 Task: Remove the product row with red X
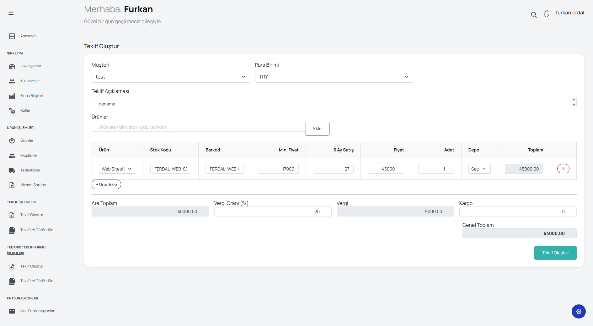pyautogui.click(x=563, y=169)
